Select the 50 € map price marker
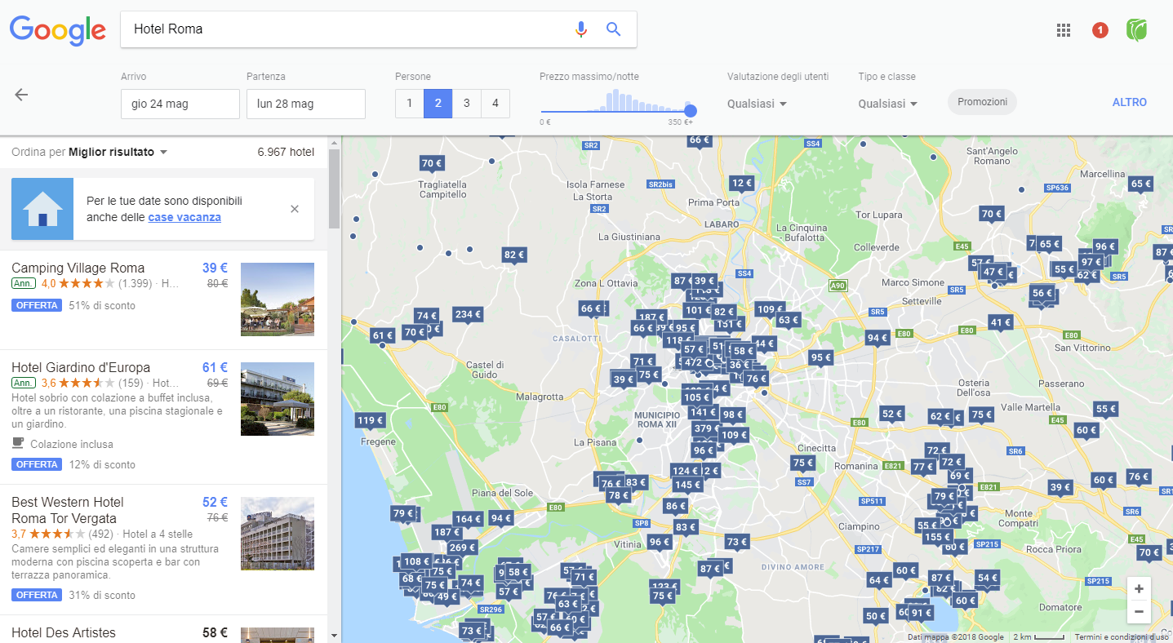1173x643 pixels. coord(876,617)
